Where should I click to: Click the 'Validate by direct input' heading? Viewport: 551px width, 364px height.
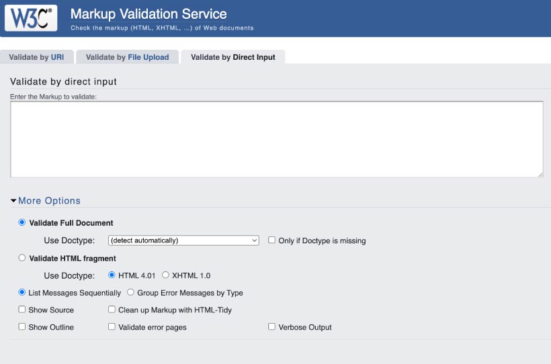pyautogui.click(x=63, y=81)
